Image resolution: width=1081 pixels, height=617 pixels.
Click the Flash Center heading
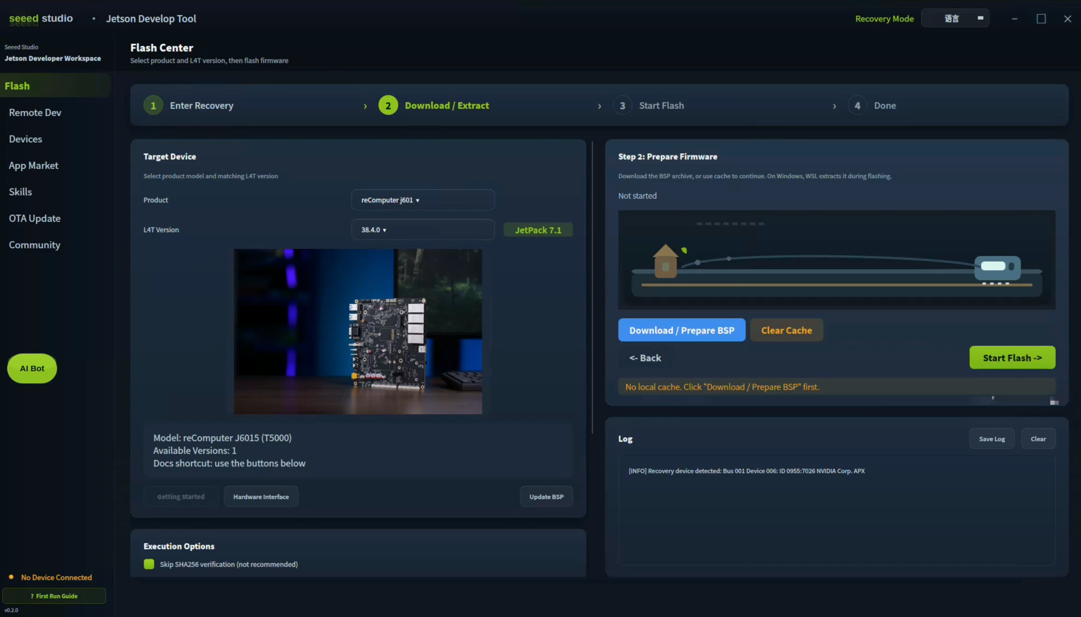162,47
